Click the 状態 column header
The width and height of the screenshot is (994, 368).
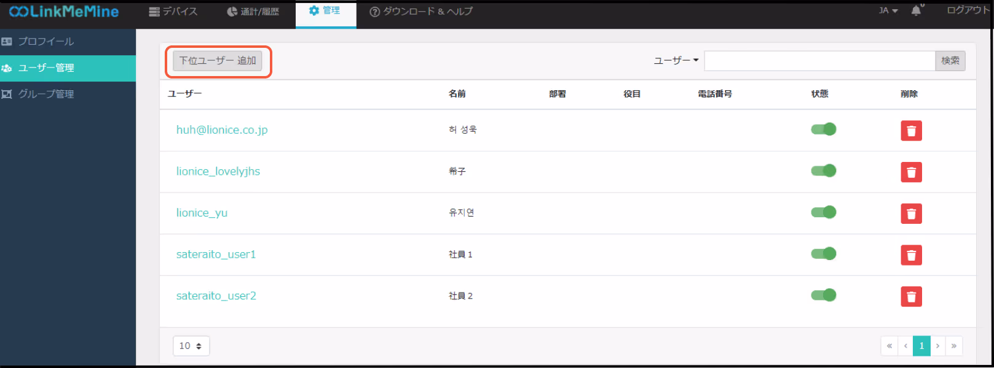click(x=819, y=94)
